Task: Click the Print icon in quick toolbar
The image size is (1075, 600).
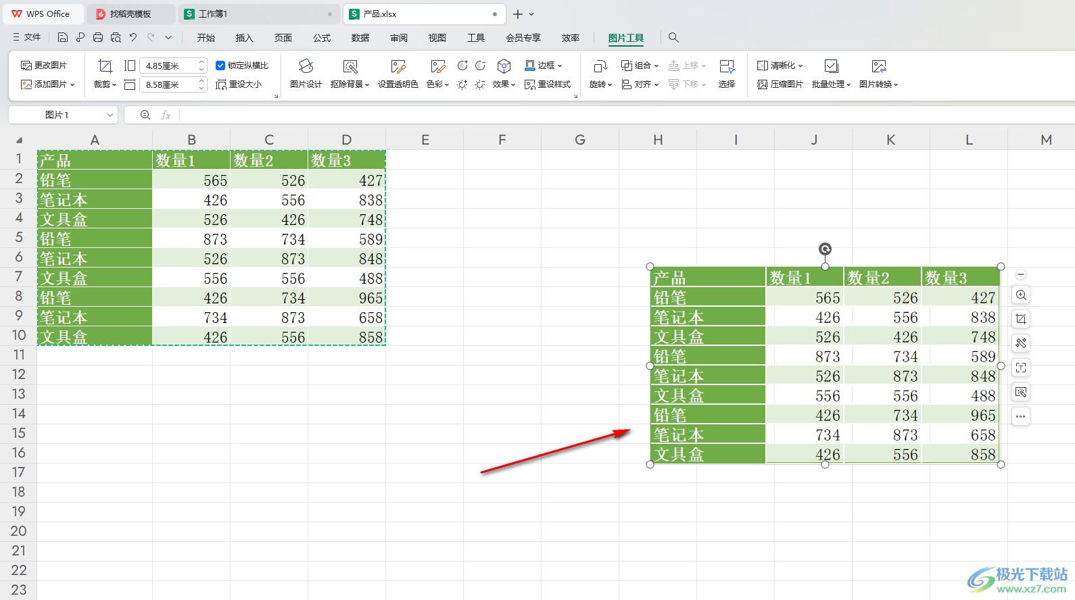Action: (x=98, y=38)
